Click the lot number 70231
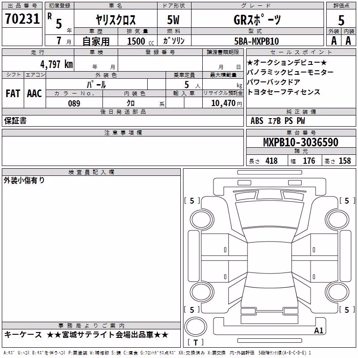Image resolution: width=358 pixels, height=358 pixels. pos(22,18)
